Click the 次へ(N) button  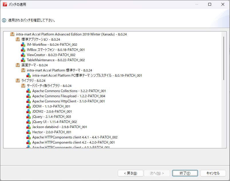point(157,173)
